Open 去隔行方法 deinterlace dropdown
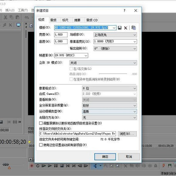 tap(110, 117)
